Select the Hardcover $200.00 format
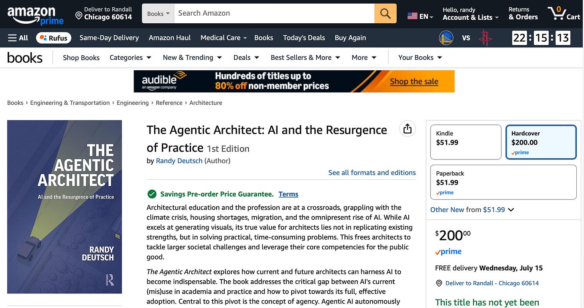Viewport: 584px width, 308px height. [541, 142]
